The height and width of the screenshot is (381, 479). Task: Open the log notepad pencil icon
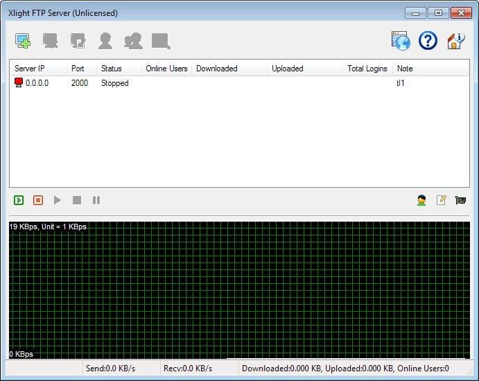pyautogui.click(x=441, y=200)
